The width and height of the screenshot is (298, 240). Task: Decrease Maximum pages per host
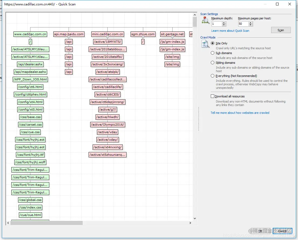(251, 25)
